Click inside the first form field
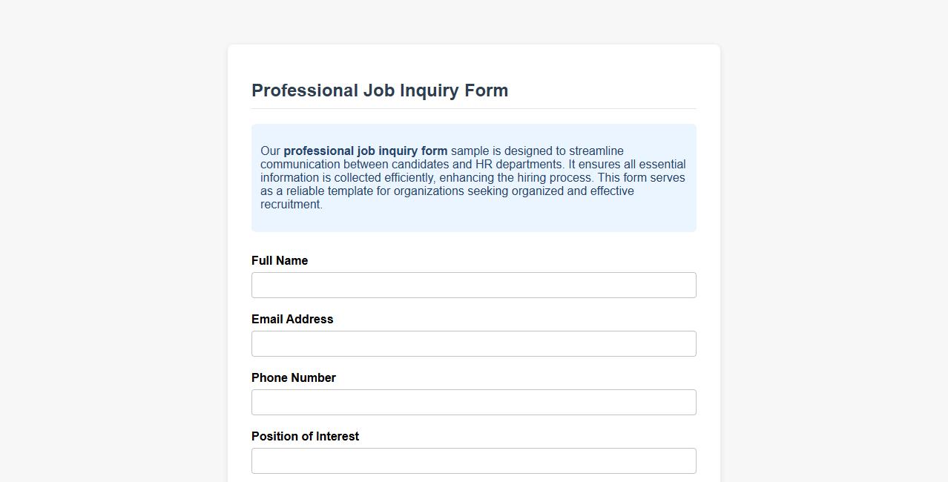948x482 pixels. [x=473, y=285]
